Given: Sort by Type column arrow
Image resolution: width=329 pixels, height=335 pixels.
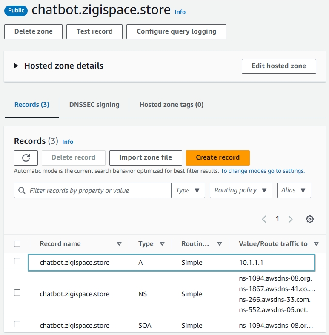Looking at the screenshot, I should point(162,243).
